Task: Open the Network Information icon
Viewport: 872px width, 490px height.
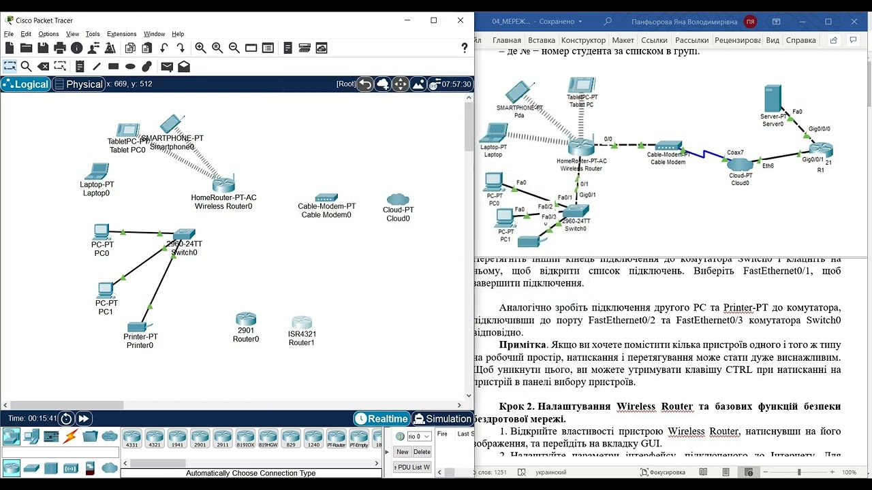Action: click(x=76, y=48)
